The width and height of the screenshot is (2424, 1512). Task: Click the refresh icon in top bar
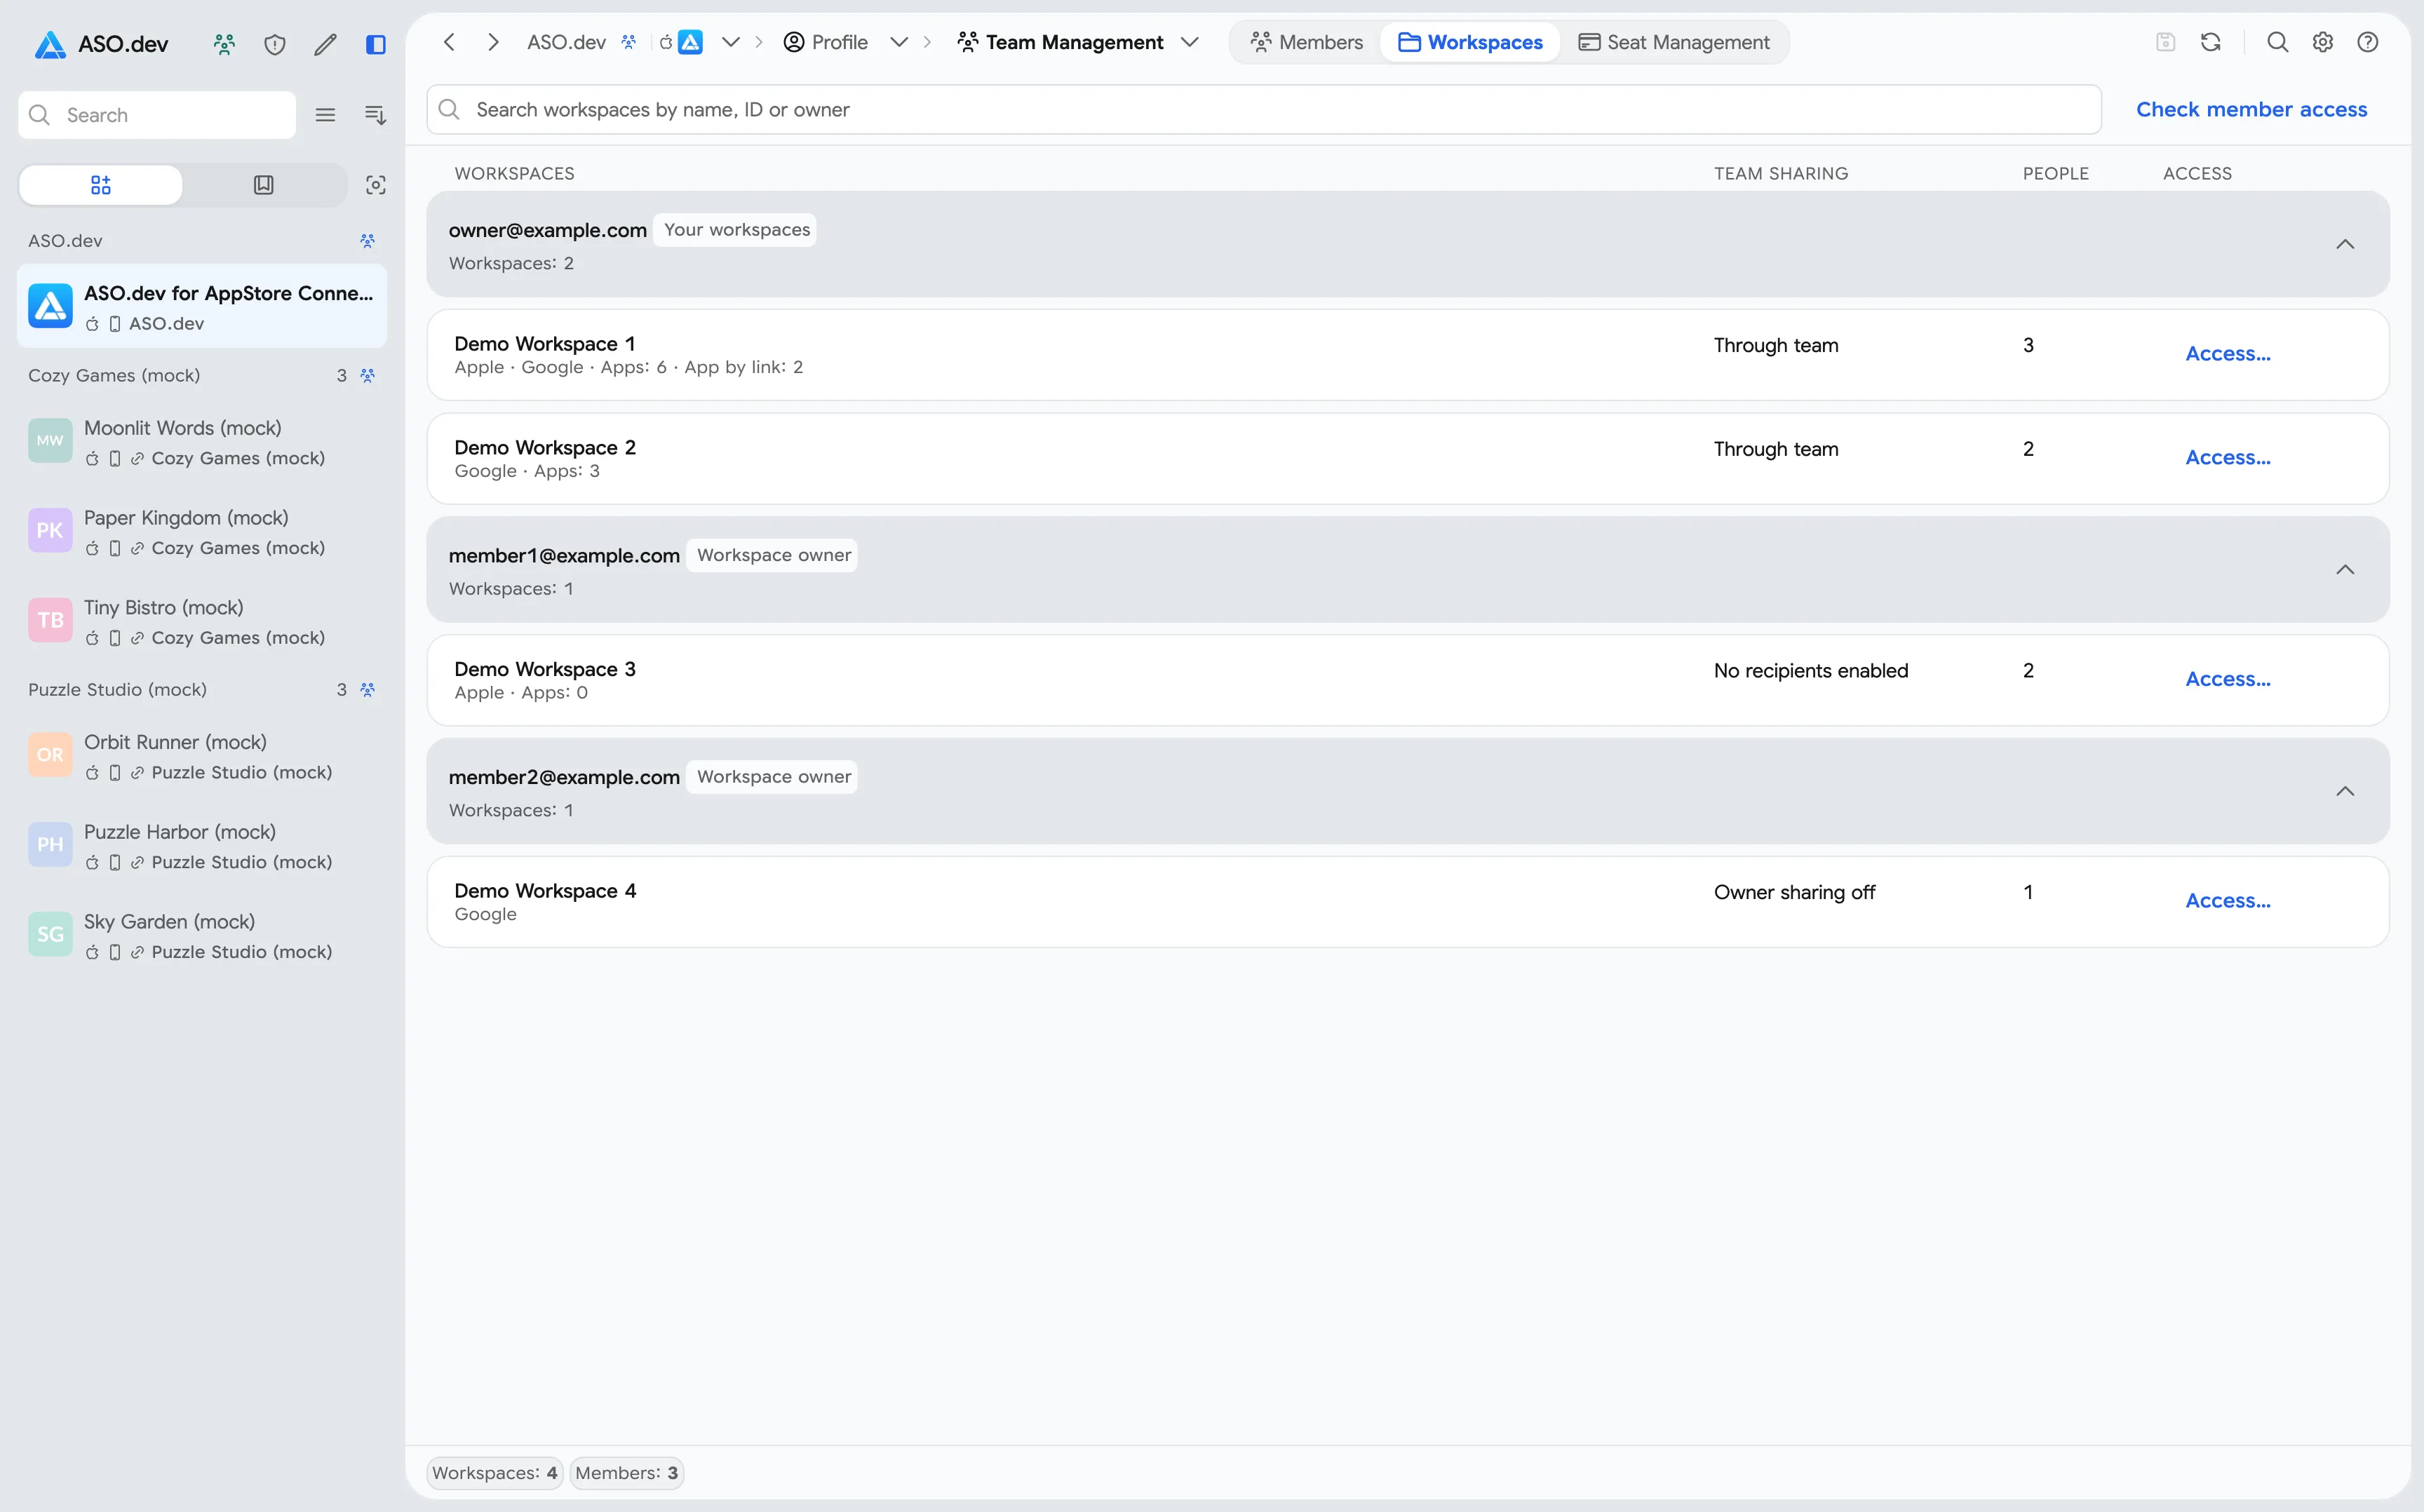[2211, 42]
